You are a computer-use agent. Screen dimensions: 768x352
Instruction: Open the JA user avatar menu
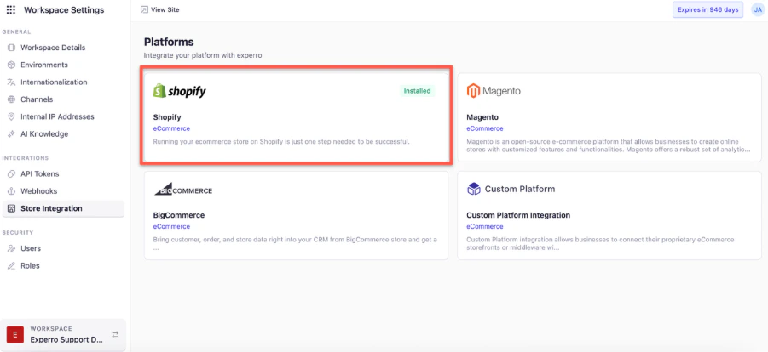(x=757, y=10)
